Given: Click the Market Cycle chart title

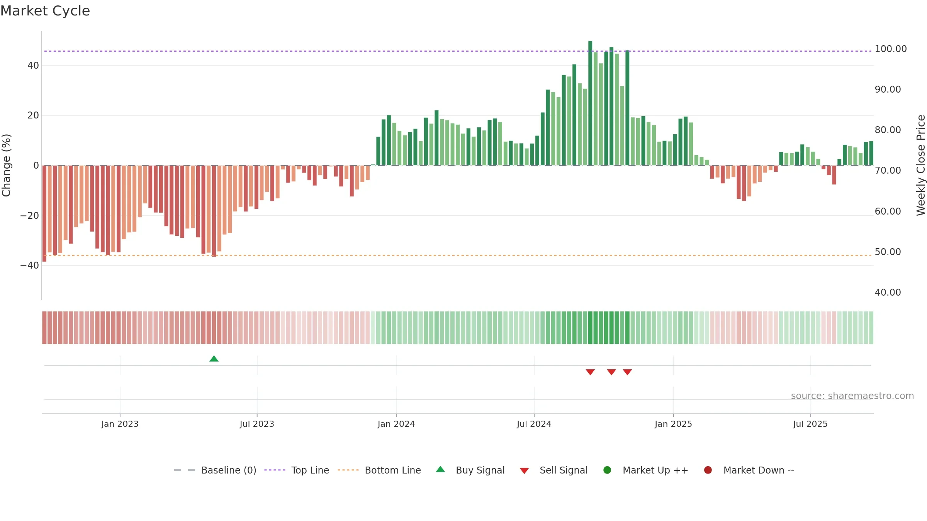Looking at the screenshot, I should 45,11.
